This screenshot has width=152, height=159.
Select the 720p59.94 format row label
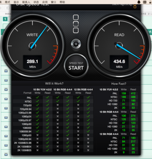[26, 109]
